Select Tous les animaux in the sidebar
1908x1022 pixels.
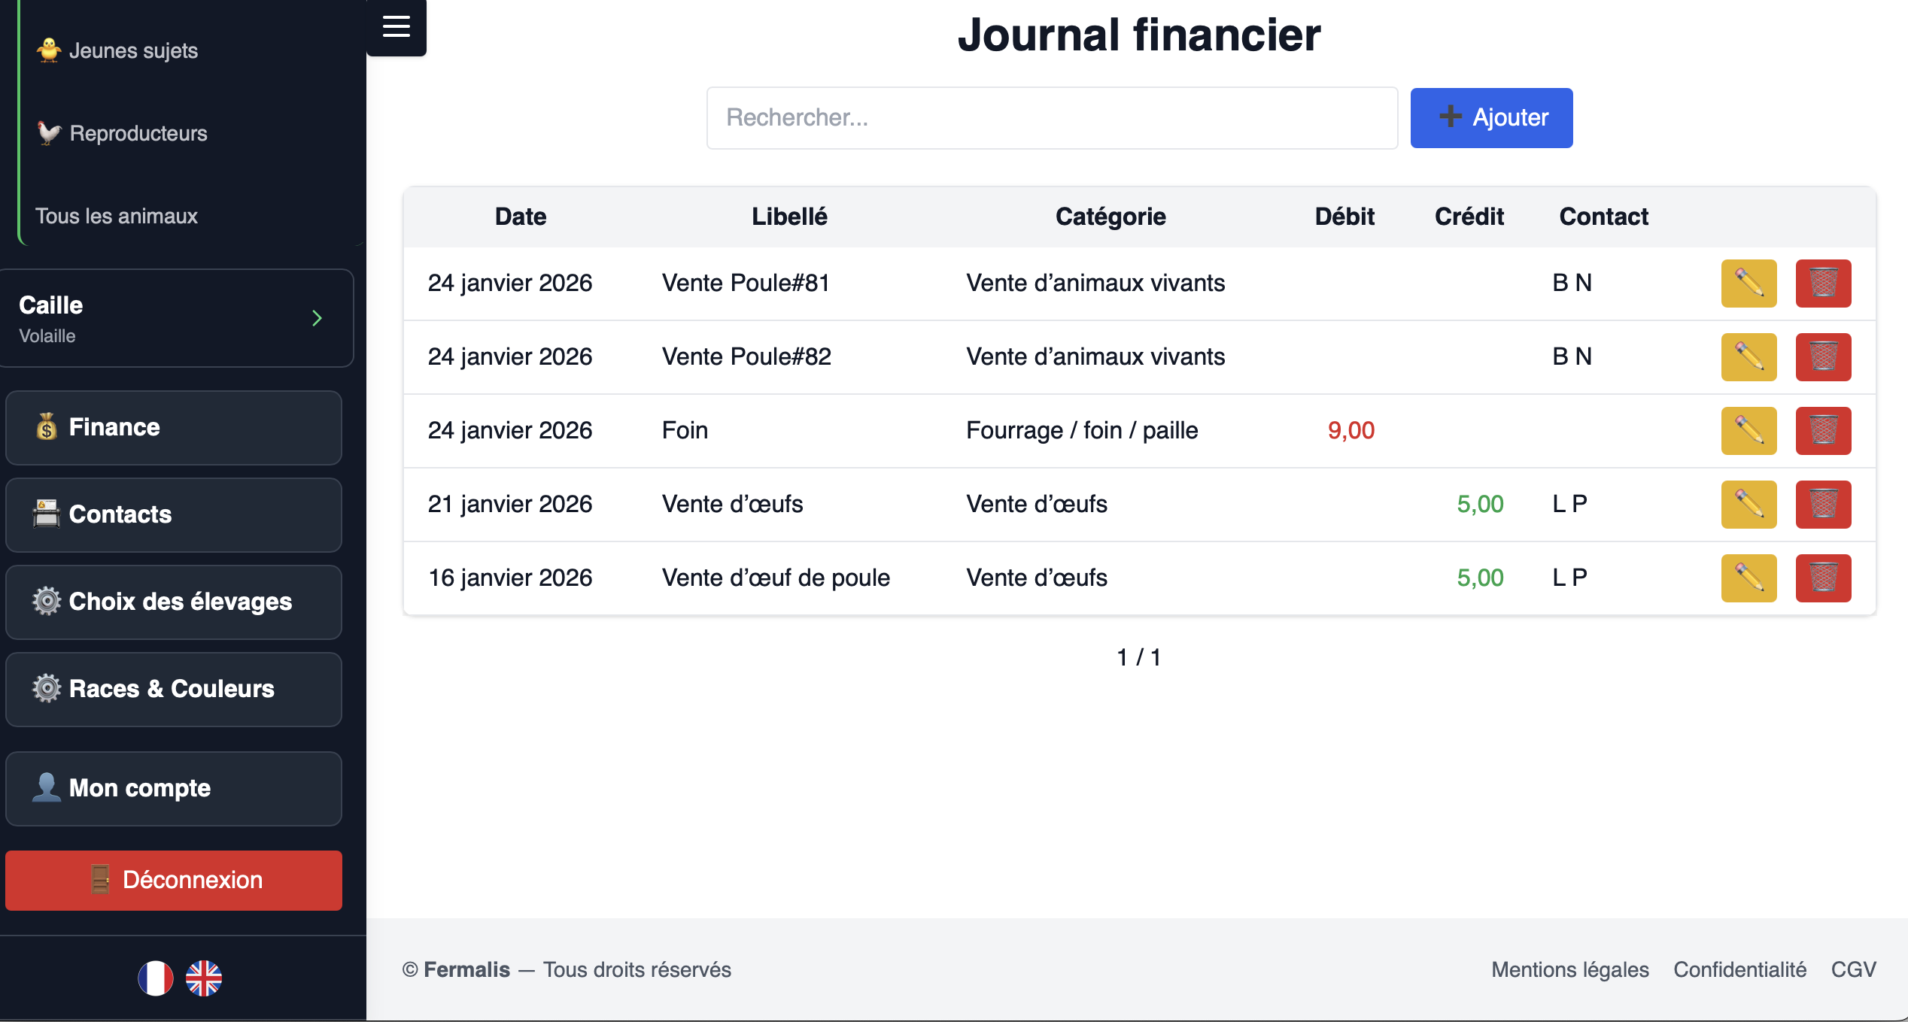point(117,216)
